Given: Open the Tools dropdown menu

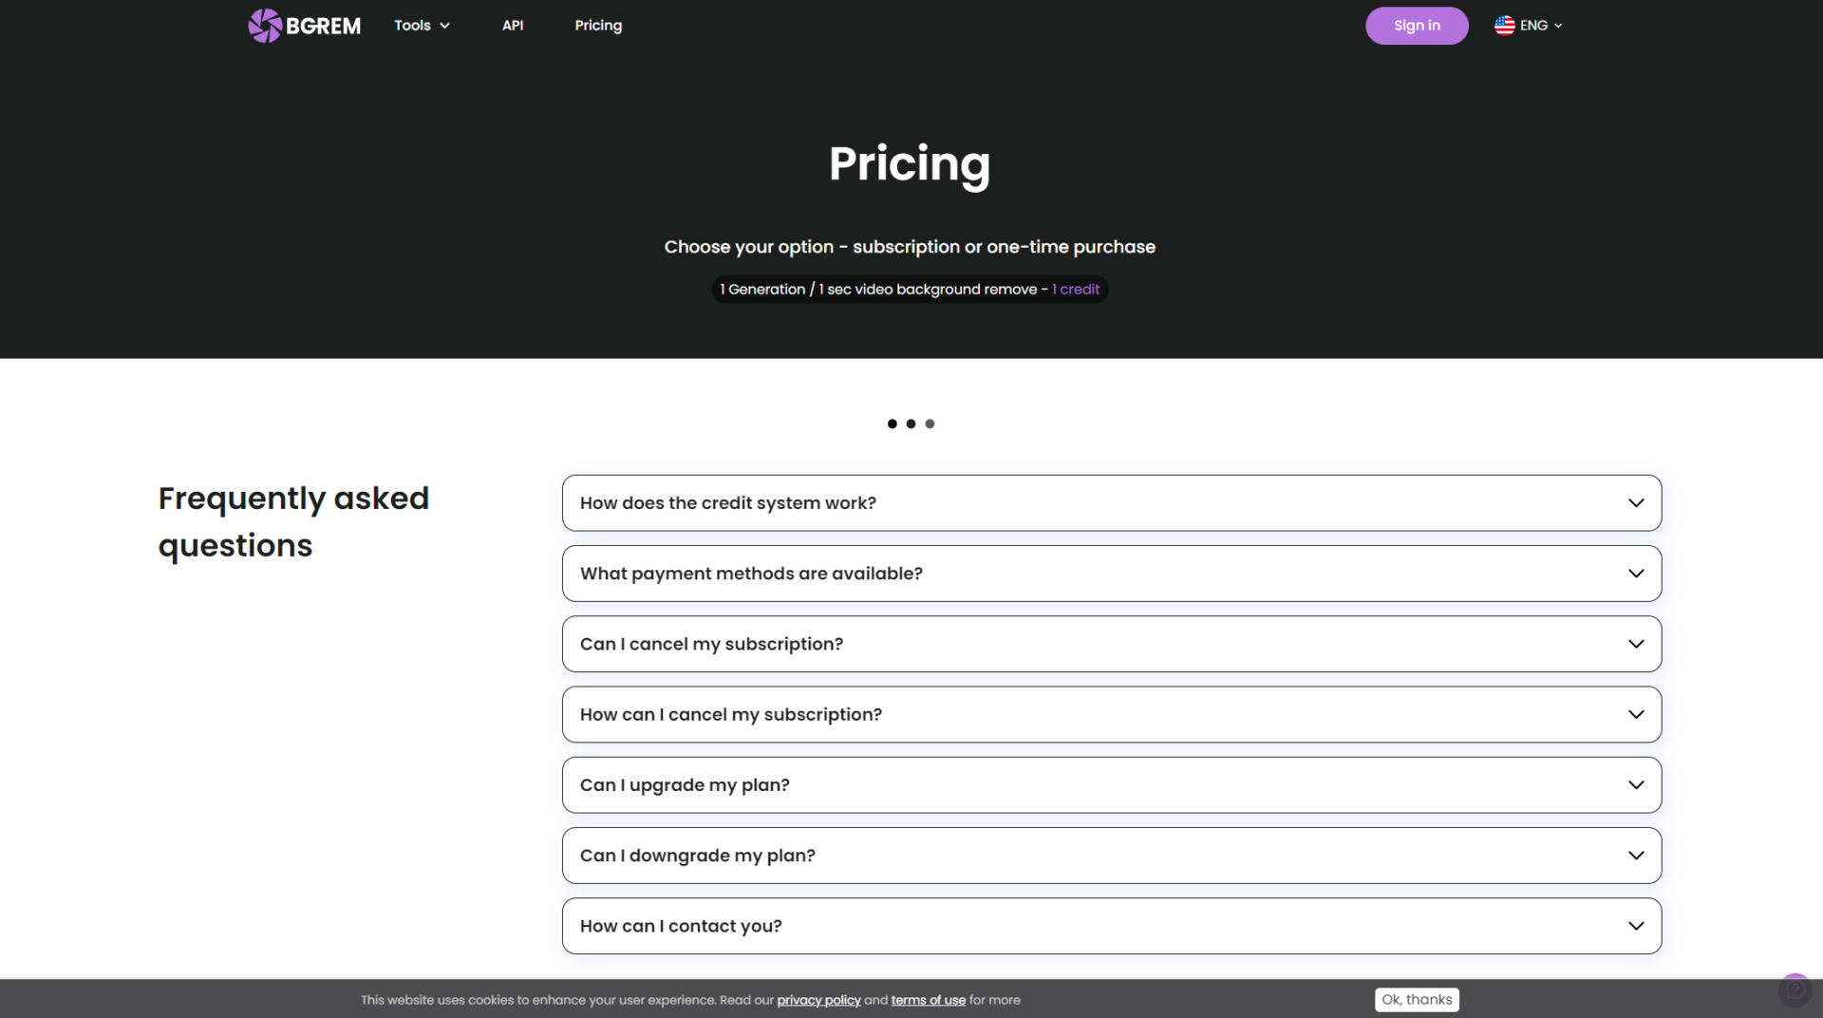Looking at the screenshot, I should point(422,26).
